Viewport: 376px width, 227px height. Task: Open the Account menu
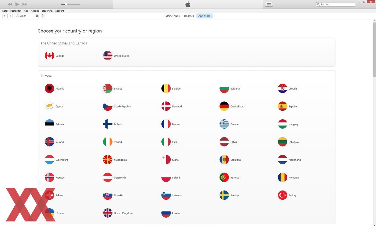click(59, 11)
